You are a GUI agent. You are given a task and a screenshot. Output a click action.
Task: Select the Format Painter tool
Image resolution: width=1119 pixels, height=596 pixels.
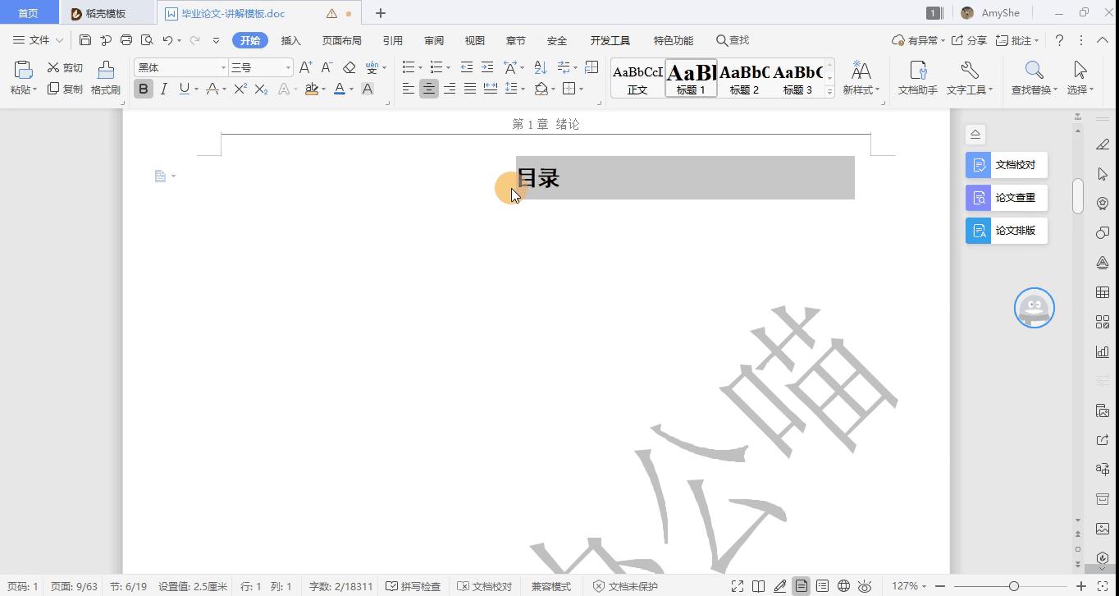[104, 77]
